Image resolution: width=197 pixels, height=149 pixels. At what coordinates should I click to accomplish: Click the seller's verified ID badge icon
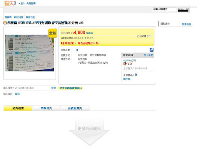(x=125, y=64)
